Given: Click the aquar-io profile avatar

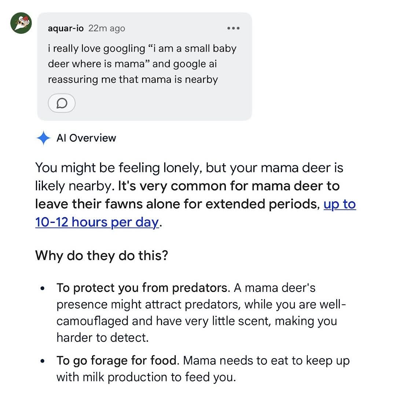Looking at the screenshot, I should click(21, 23).
